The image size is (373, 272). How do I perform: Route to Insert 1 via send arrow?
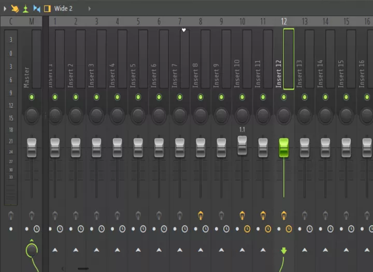tap(55, 250)
